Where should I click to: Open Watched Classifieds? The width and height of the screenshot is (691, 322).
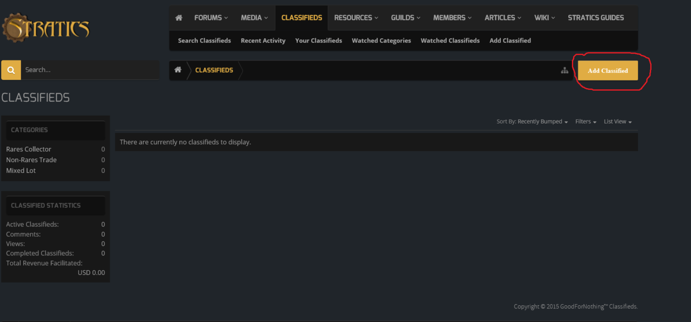pos(450,41)
